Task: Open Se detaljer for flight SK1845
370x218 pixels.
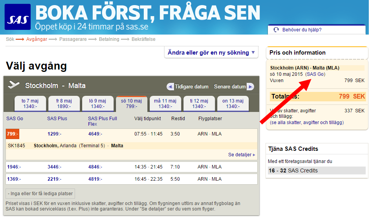Action: point(242,154)
